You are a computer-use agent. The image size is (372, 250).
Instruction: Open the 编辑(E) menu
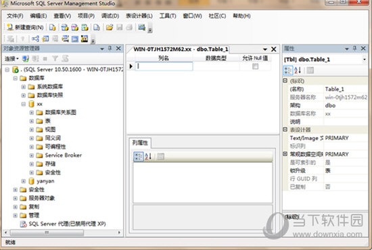tap(39, 16)
